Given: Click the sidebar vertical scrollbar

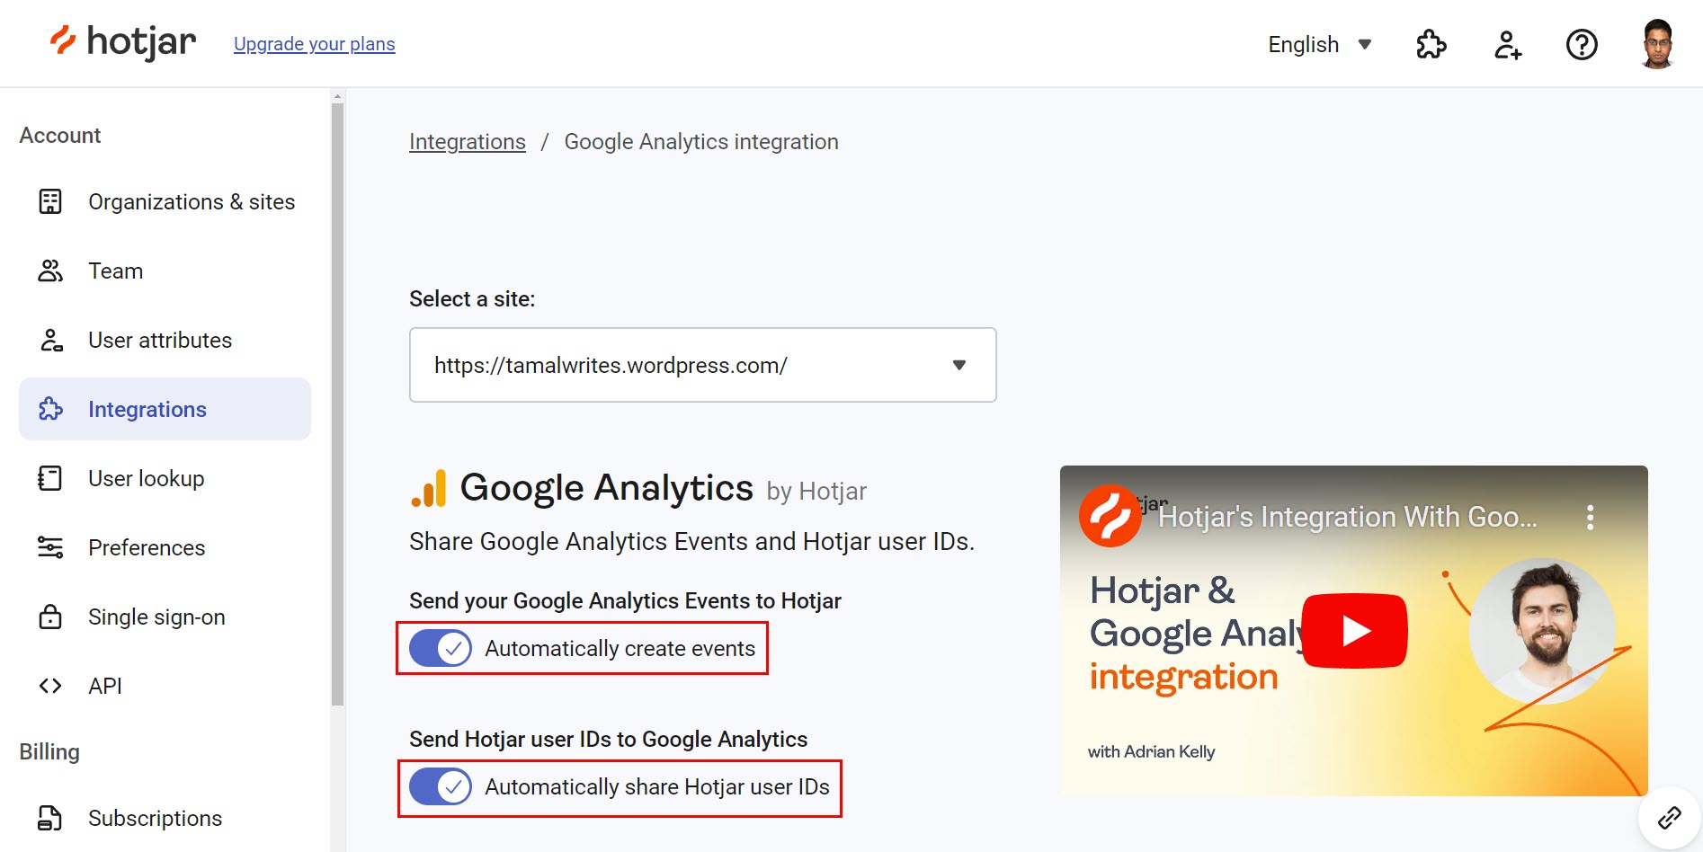Looking at the screenshot, I should tap(338, 404).
